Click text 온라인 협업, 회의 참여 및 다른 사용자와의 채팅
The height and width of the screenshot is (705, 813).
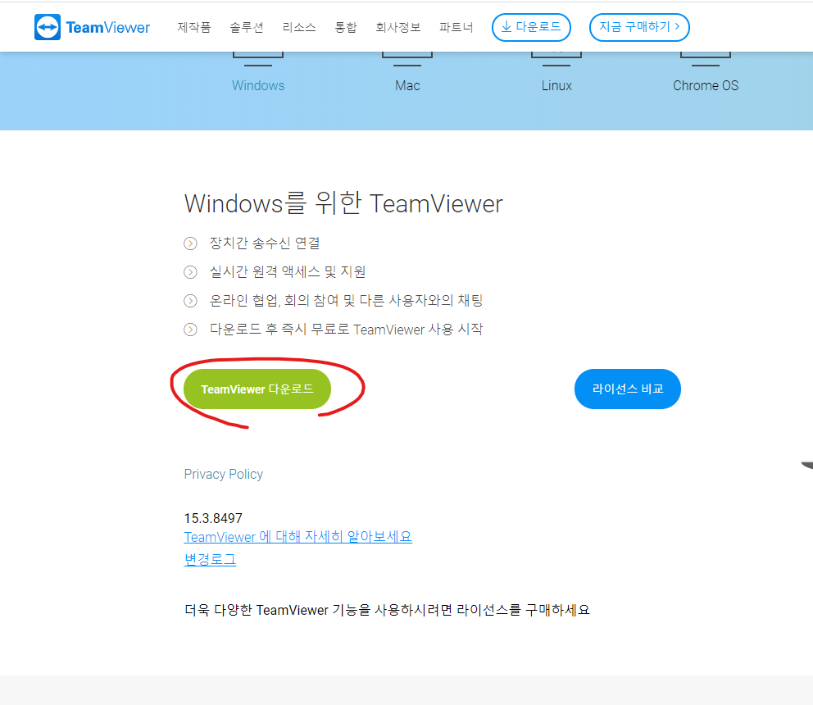pos(346,301)
